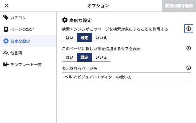Select いいえ for search engine indexing
196x123 pixels.
[101, 38]
